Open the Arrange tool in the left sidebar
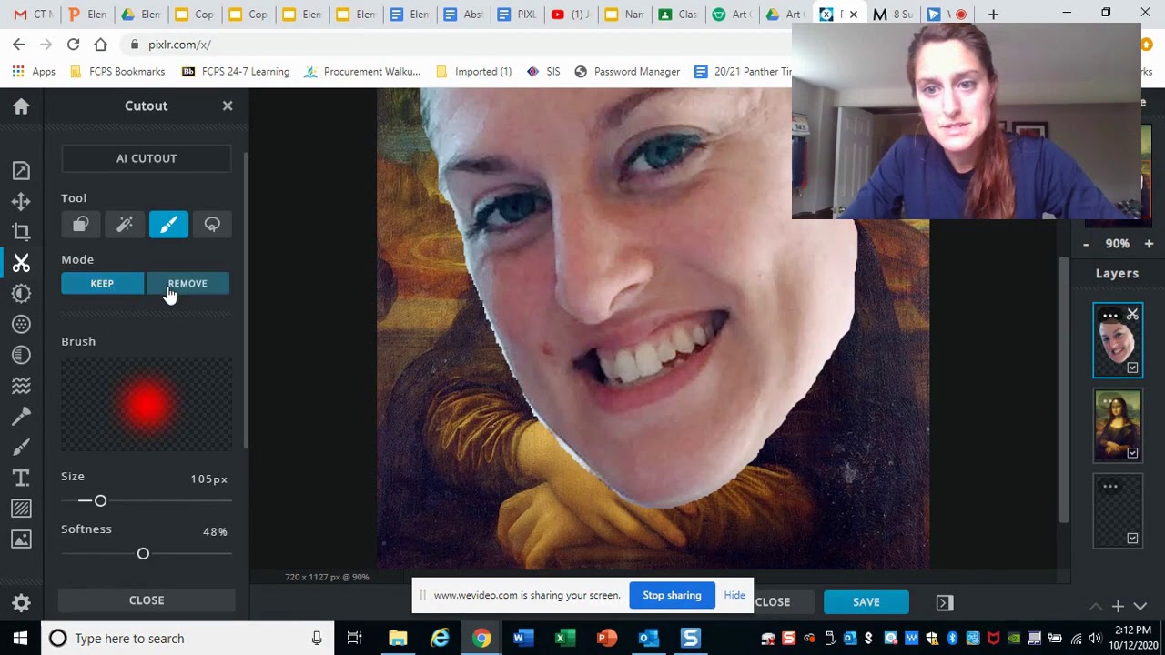Image resolution: width=1165 pixels, height=655 pixels. [x=21, y=201]
